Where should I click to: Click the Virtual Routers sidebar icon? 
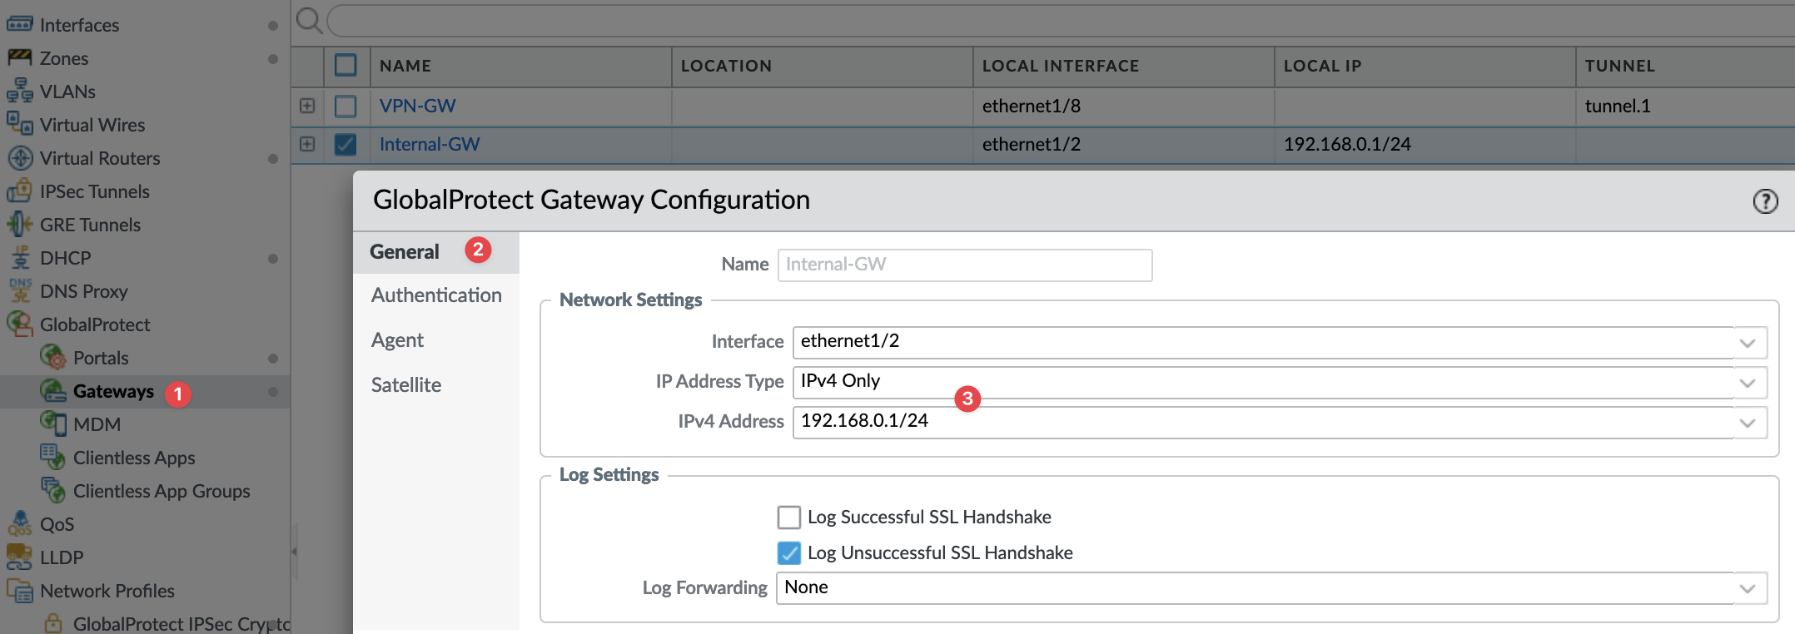pos(19,157)
